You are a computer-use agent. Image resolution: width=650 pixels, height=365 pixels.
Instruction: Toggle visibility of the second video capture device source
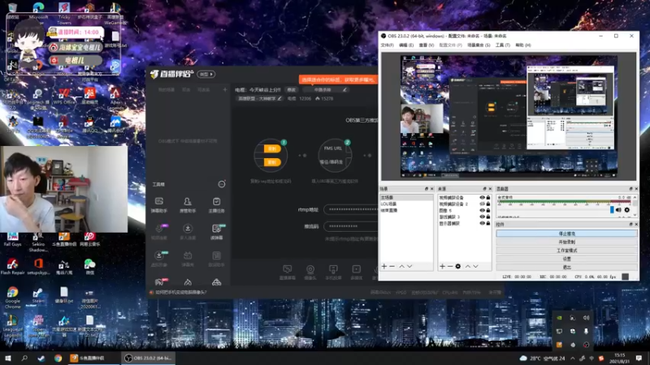click(482, 204)
